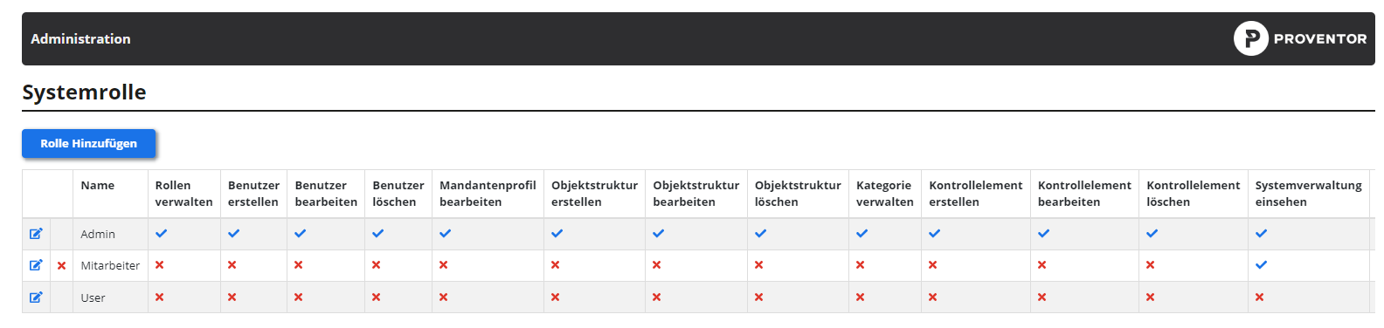Click Admin's Kontrollelement löschen checkmark
This screenshot has height=328, width=1384.
[1152, 234]
